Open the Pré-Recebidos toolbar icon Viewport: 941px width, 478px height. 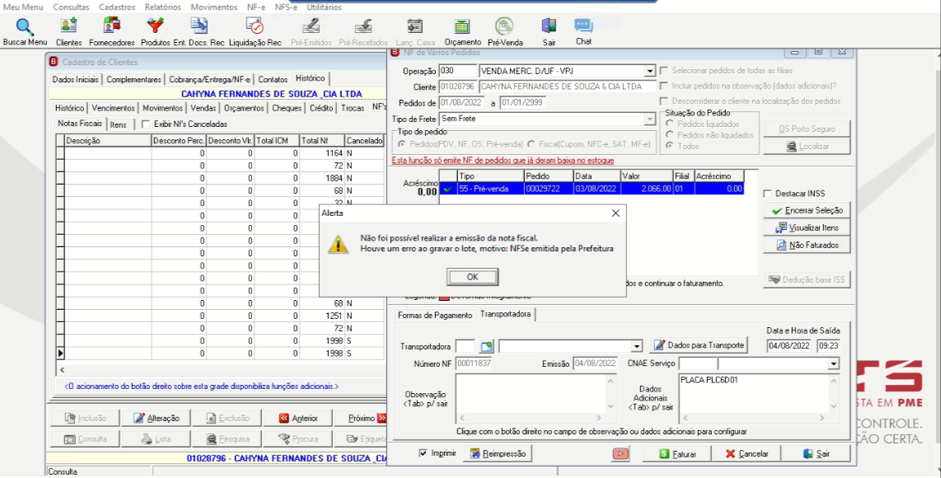(363, 26)
